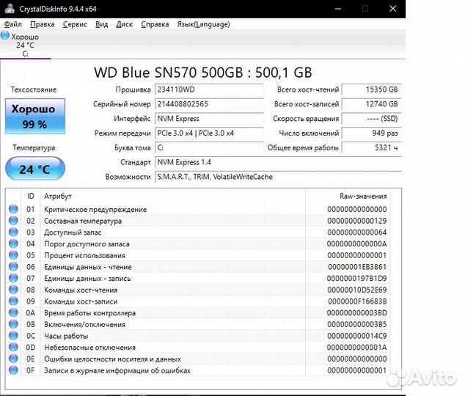Open the Правка menu
Image resolution: width=465 pixels, height=396 pixels.
coord(42,24)
